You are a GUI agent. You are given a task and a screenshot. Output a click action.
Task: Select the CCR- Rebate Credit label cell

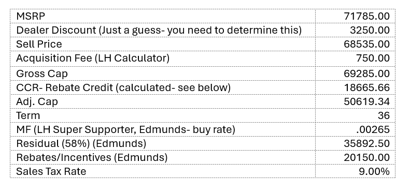click(163, 87)
